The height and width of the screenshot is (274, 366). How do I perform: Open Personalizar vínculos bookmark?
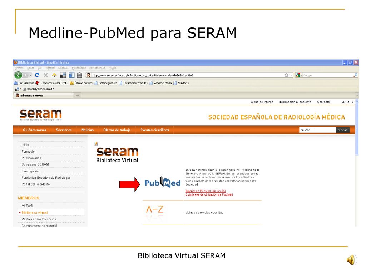point(133,83)
